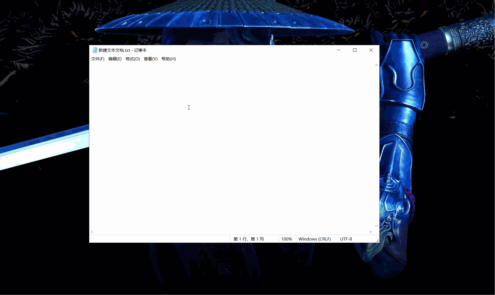Click the 100% zoom level indicator
This screenshot has width=495, height=295.
click(287, 239)
